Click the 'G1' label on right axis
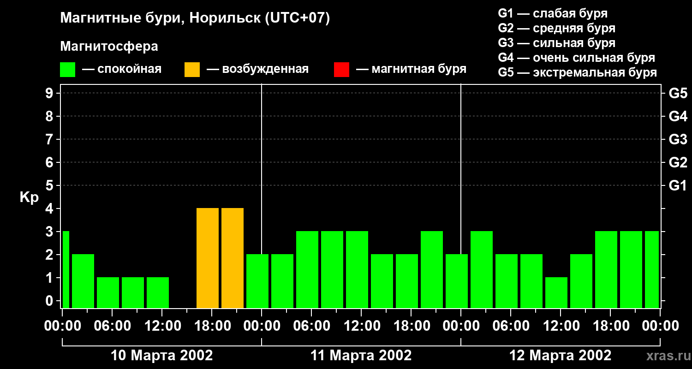The width and height of the screenshot is (692, 369). [678, 185]
